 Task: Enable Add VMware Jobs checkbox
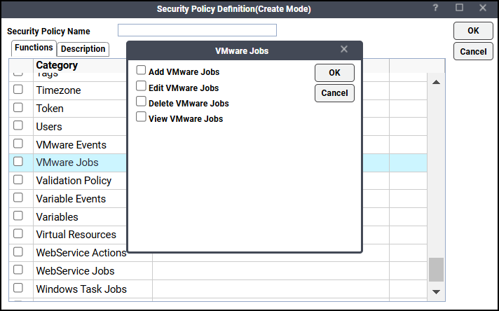(x=142, y=71)
